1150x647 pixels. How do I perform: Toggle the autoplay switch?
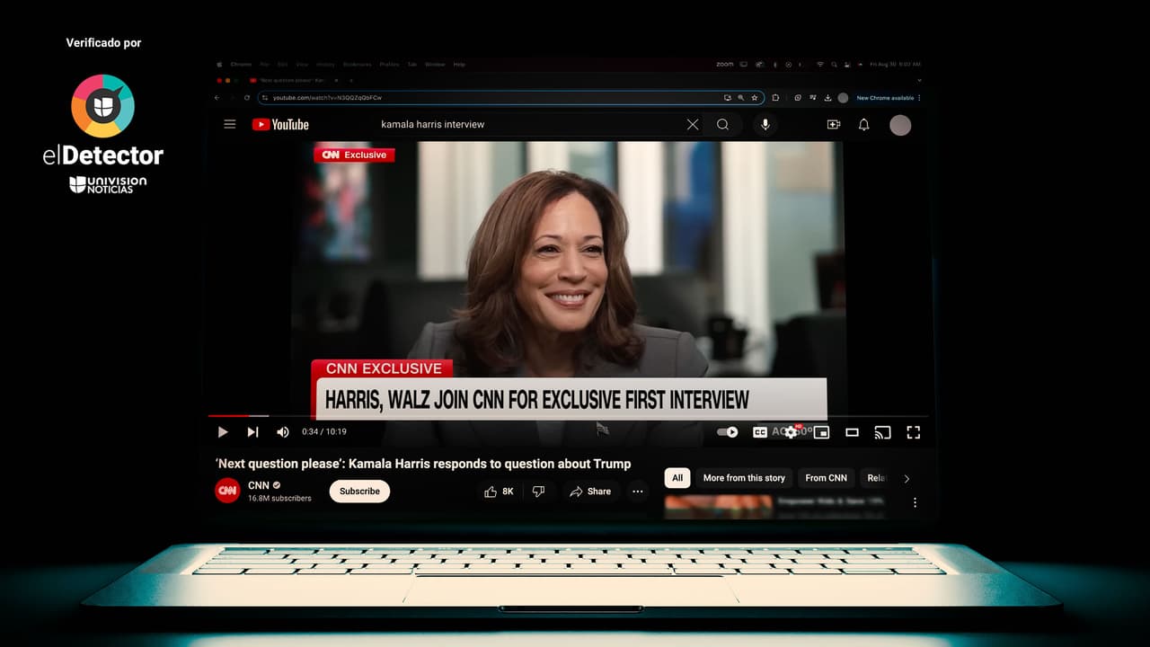727,432
